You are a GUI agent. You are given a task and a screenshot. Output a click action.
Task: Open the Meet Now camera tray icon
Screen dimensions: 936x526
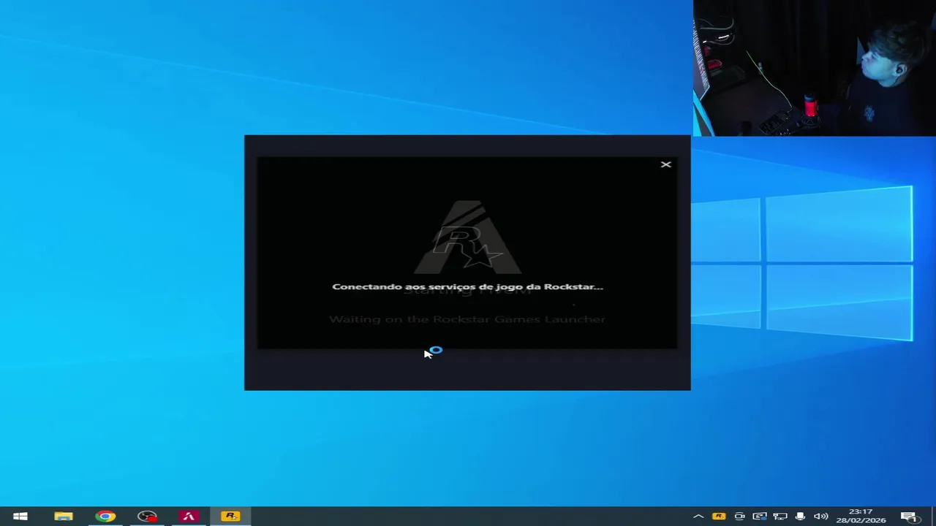tap(739, 517)
